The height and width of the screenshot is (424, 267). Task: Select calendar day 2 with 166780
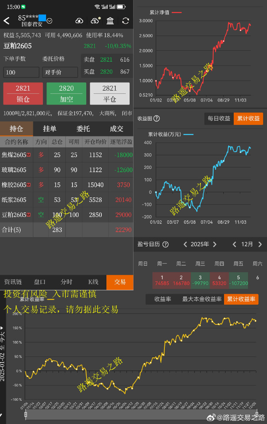click(x=181, y=281)
